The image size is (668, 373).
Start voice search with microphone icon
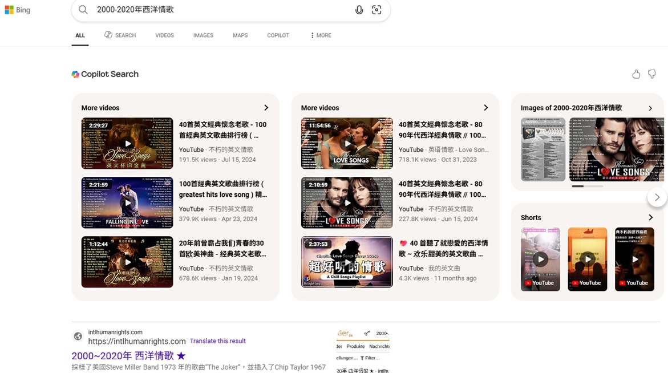359,10
